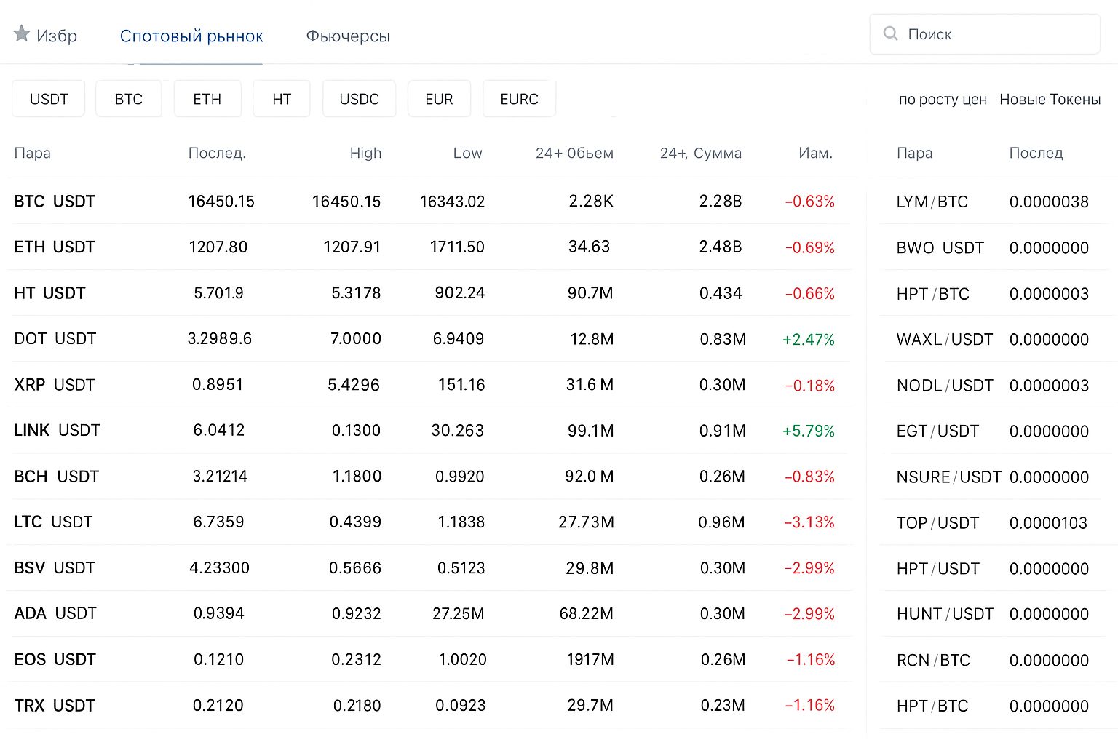The width and height of the screenshot is (1118, 745).
Task: Click the search magnifier icon
Action: 890,33
